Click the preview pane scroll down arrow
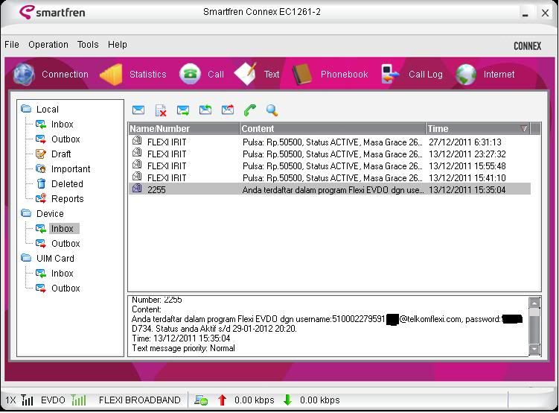The image size is (559, 413). coord(534,349)
